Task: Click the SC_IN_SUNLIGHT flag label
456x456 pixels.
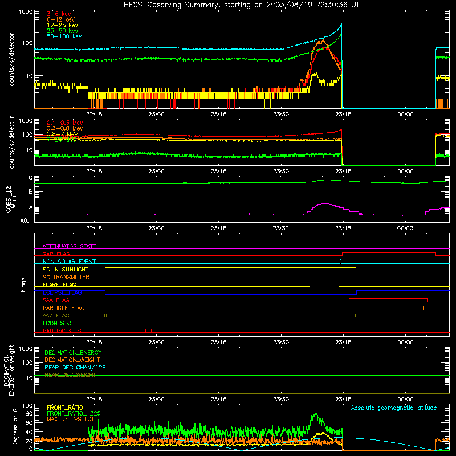Action: point(66,269)
